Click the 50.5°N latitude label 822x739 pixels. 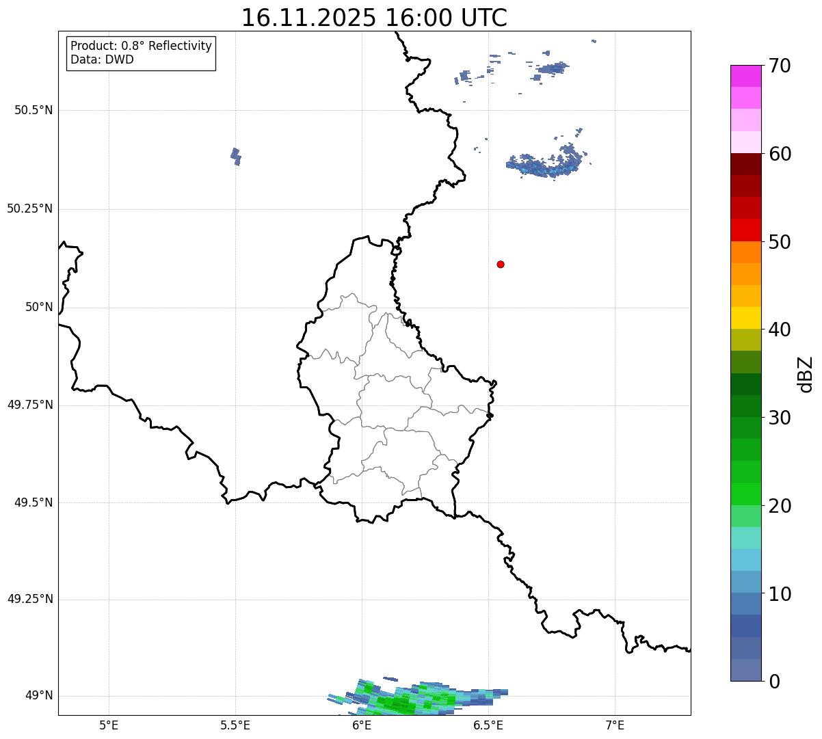coord(34,110)
